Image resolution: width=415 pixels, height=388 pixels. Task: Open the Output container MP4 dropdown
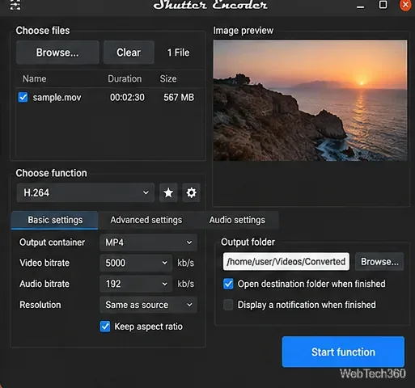pyautogui.click(x=148, y=242)
